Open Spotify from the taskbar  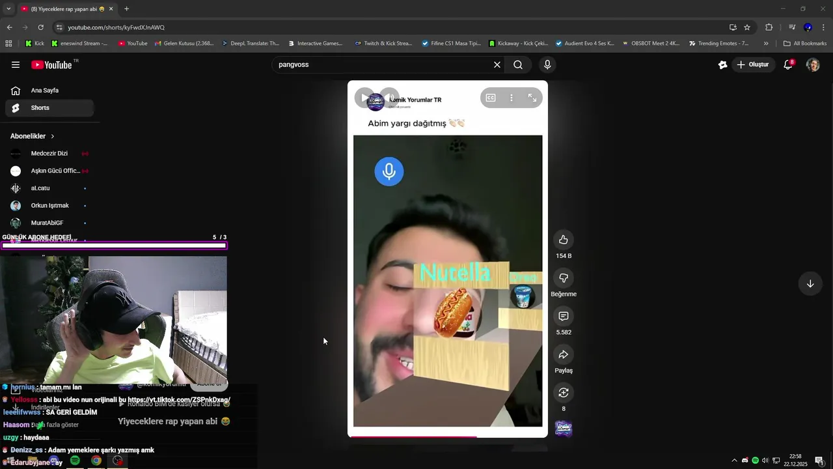[75, 461]
